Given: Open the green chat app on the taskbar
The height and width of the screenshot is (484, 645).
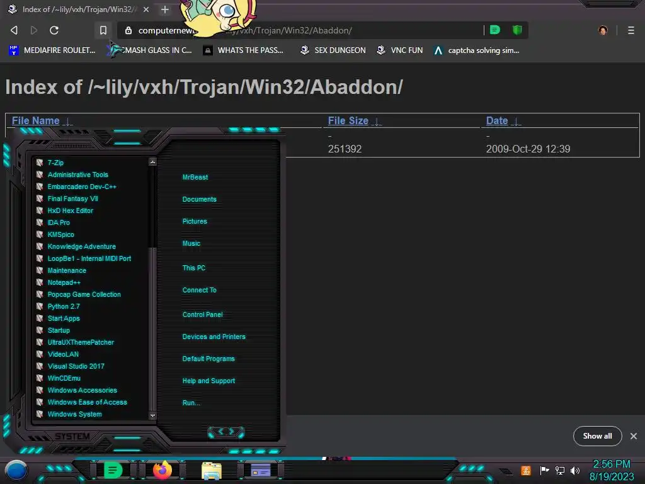Looking at the screenshot, I should (113, 470).
